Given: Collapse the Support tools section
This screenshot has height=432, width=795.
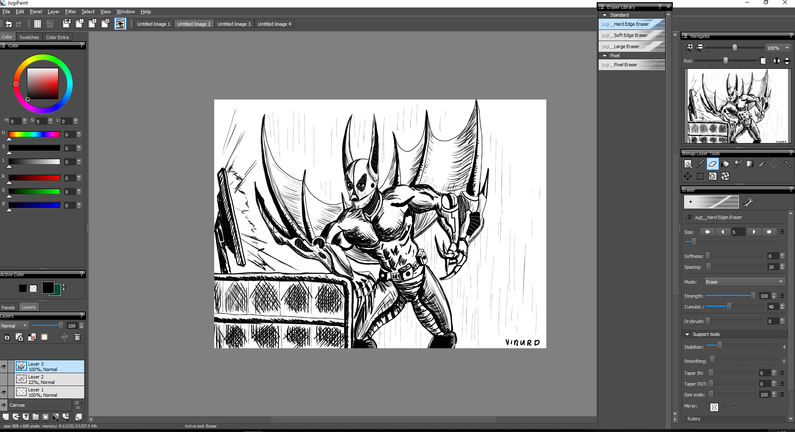Looking at the screenshot, I should [687, 334].
